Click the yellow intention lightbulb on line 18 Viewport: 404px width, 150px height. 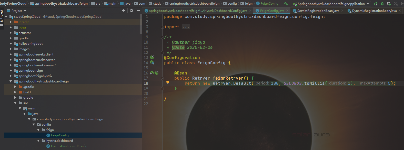pyautogui.click(x=168, y=82)
